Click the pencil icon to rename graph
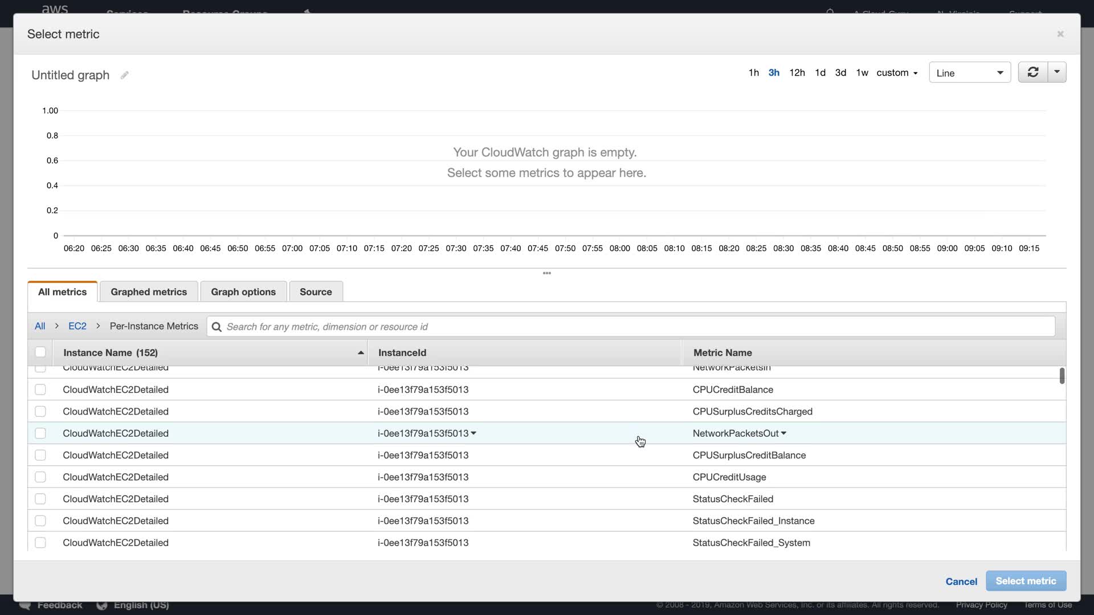This screenshot has height=615, width=1094. (124, 75)
